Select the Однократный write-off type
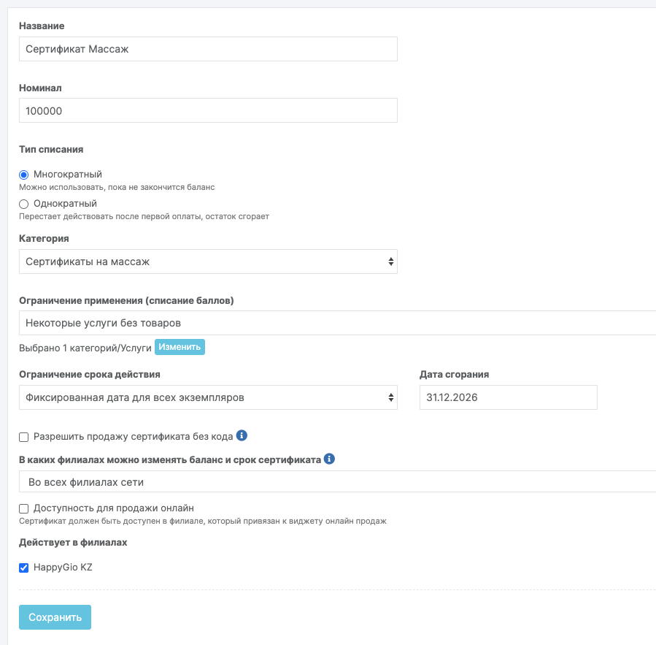The width and height of the screenshot is (656, 645). [23, 204]
